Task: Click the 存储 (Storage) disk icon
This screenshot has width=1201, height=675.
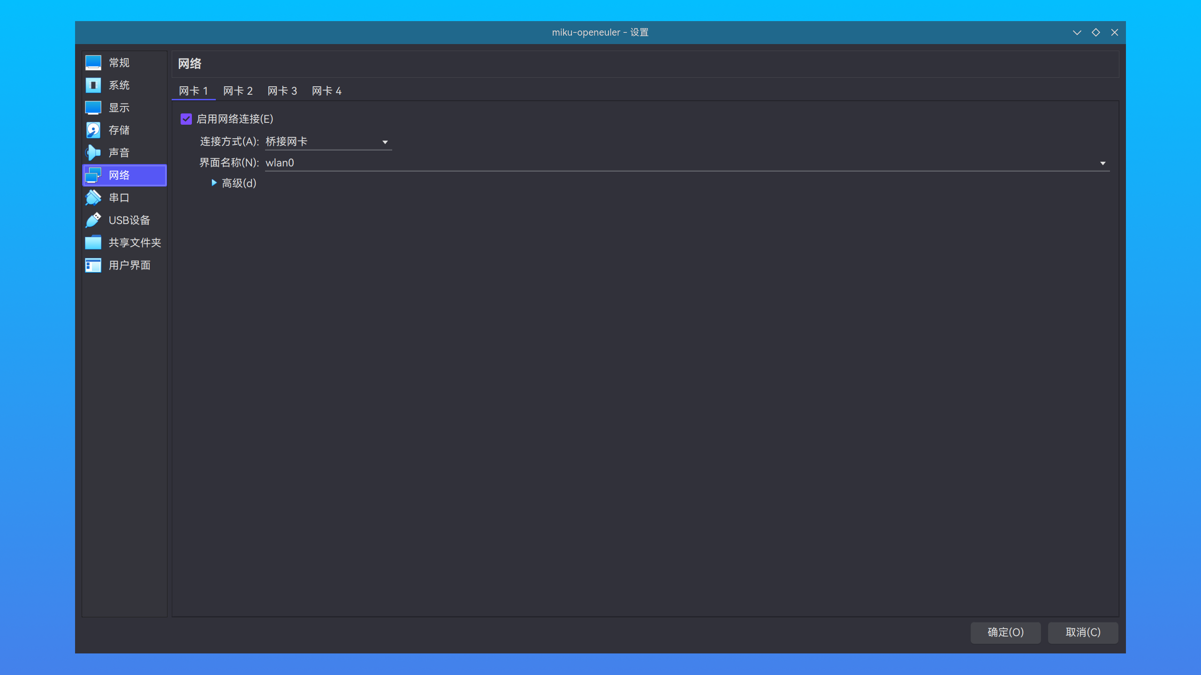Action: (x=93, y=130)
